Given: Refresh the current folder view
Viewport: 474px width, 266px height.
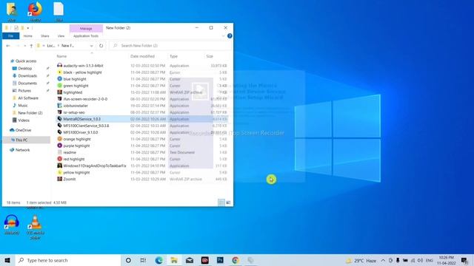Looking at the screenshot, I should click(x=101, y=46).
